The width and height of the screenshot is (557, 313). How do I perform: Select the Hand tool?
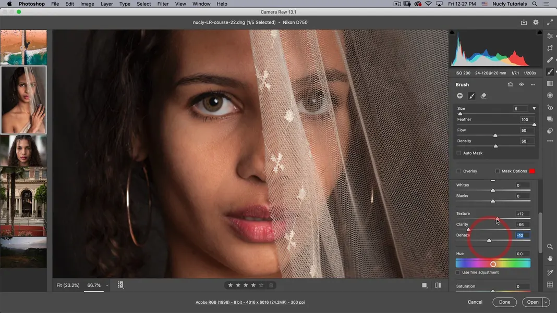coord(550,258)
